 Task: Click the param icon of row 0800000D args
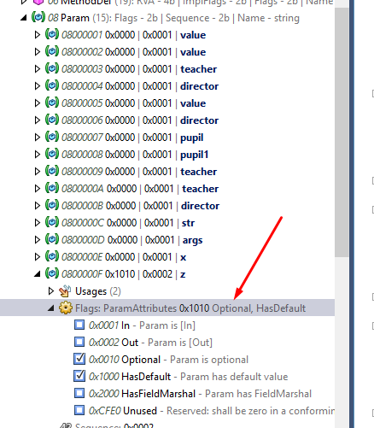52,239
